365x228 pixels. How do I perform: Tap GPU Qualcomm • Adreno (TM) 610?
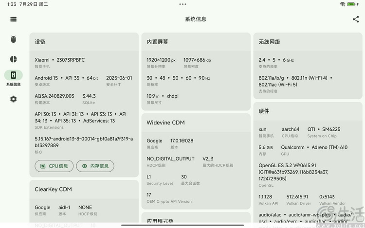[314, 147]
